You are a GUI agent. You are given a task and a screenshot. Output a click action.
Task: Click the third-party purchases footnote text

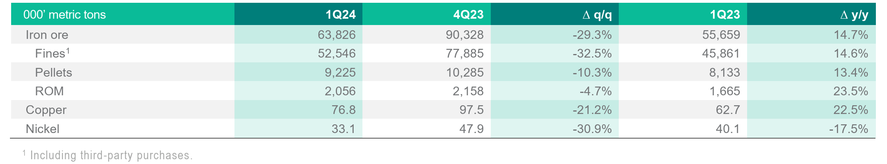click(111, 155)
